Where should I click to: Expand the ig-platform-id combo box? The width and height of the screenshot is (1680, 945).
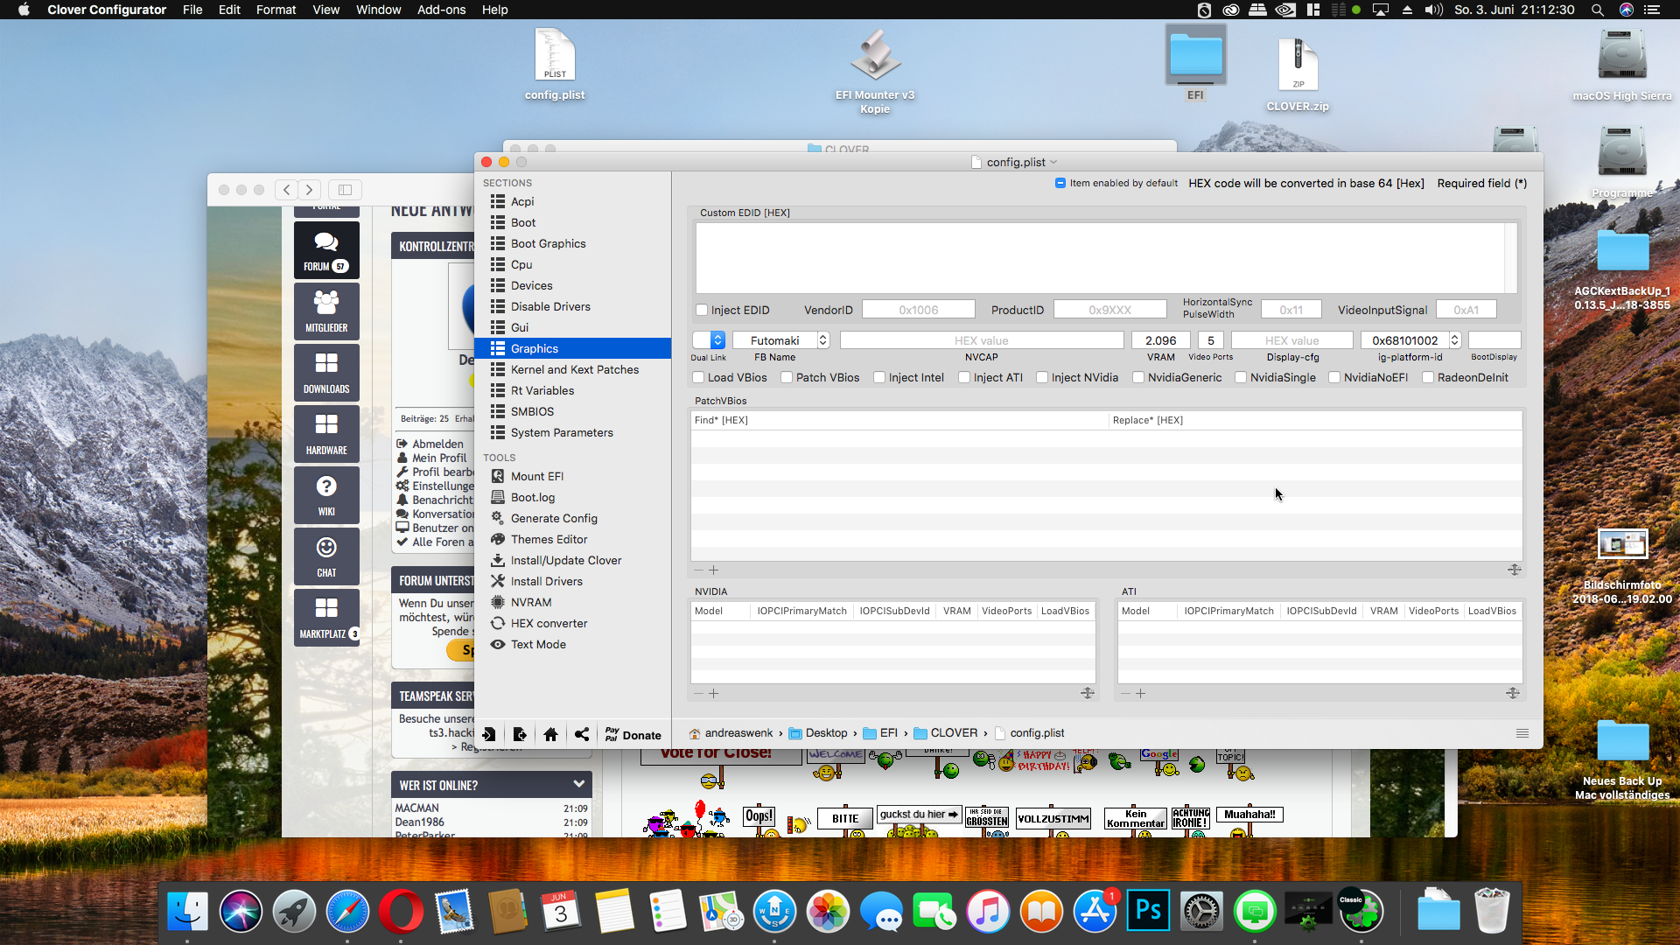(x=1454, y=340)
